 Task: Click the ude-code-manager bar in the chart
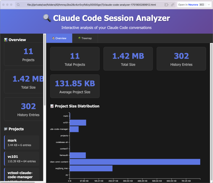coord(74,129)
